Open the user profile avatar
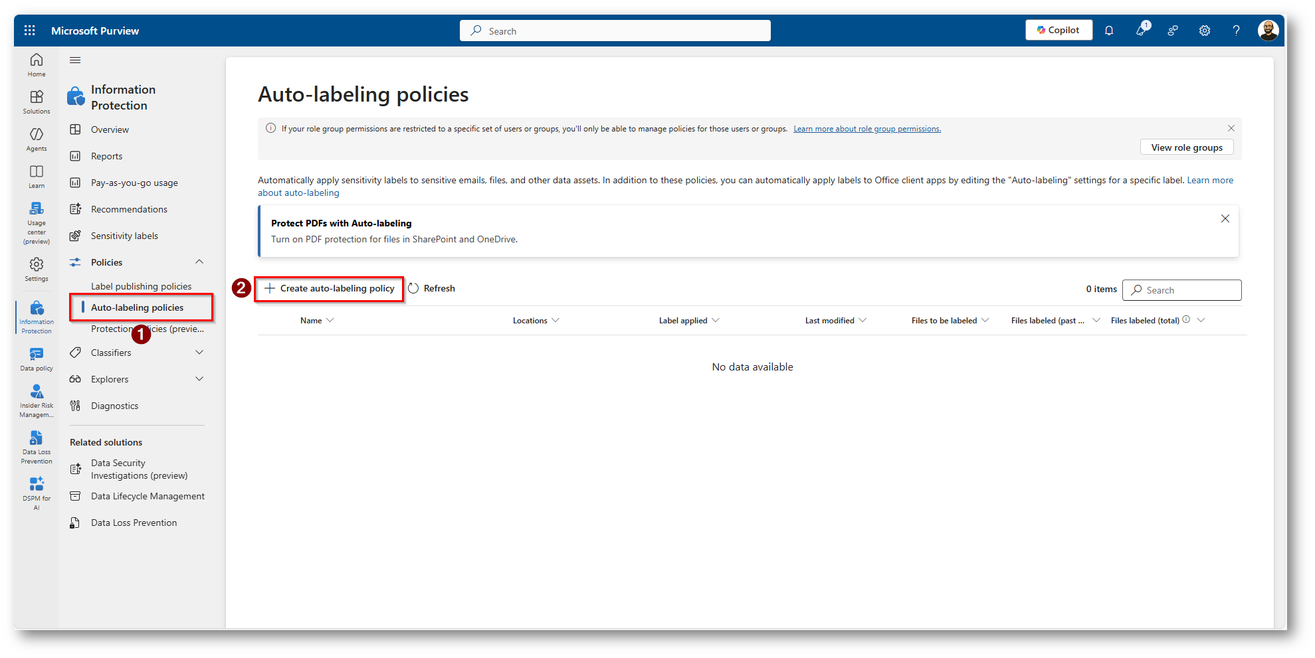The width and height of the screenshot is (1315, 658). coord(1268,31)
